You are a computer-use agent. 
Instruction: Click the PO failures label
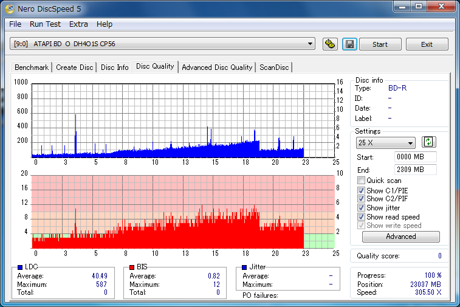pos(260,295)
